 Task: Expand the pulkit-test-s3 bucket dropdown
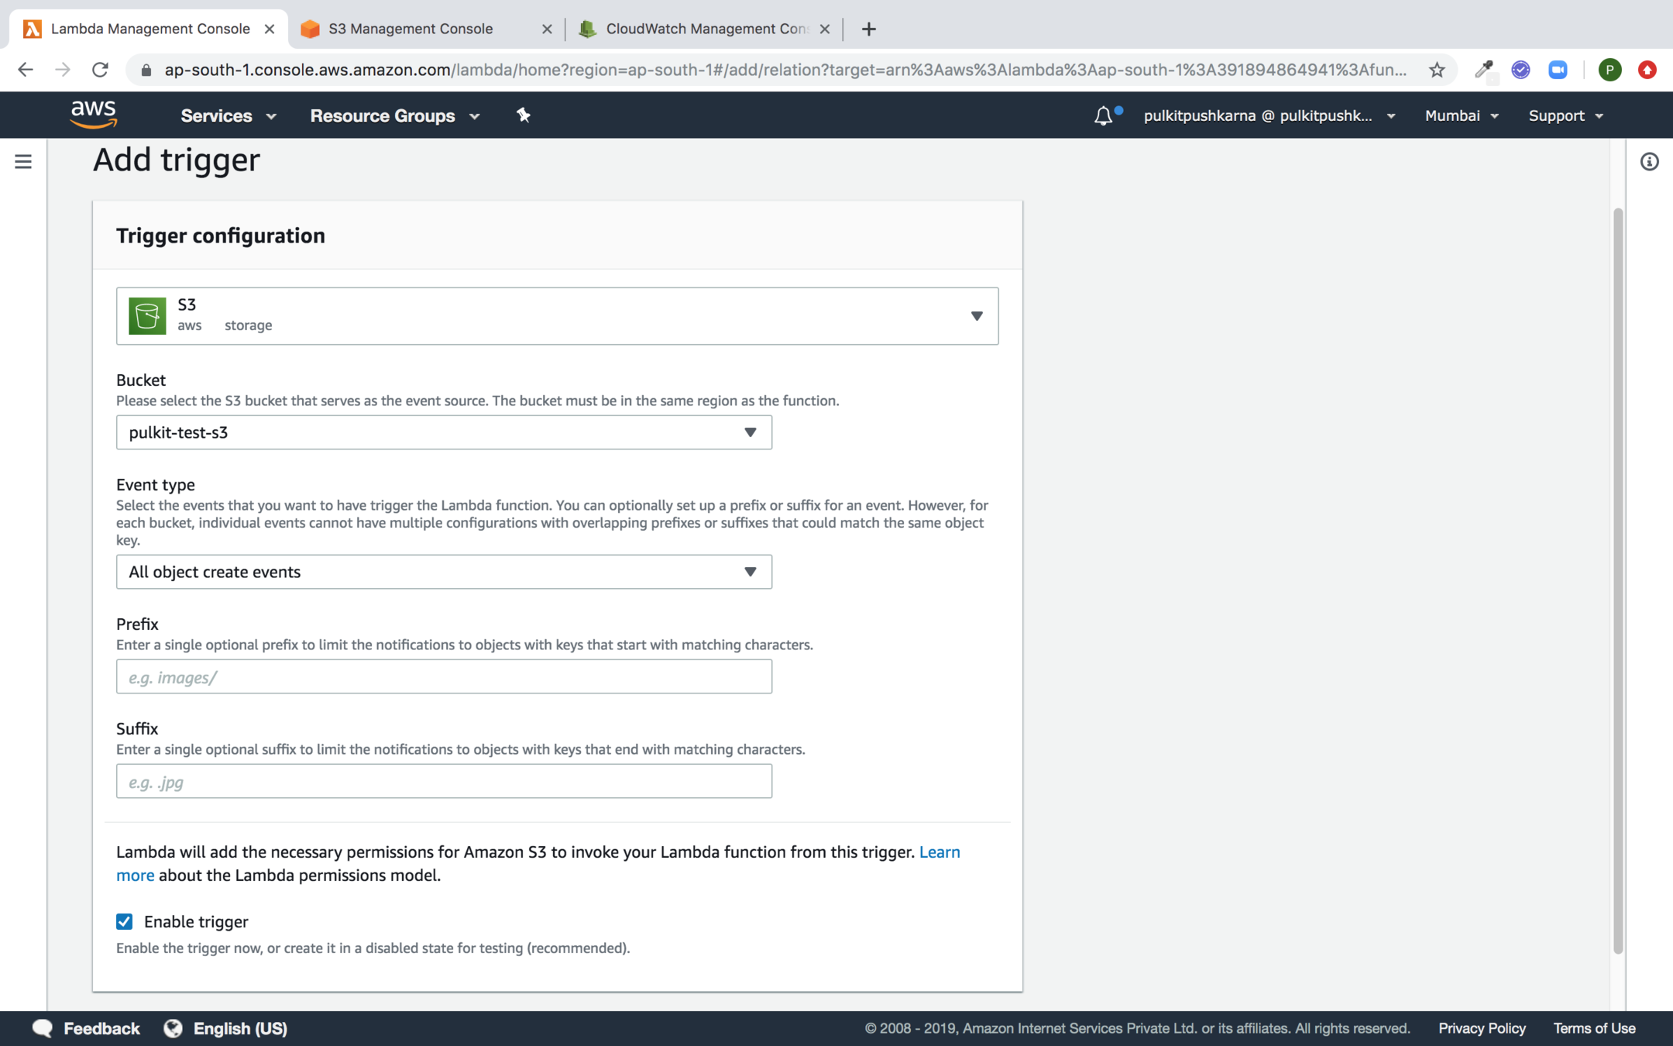[x=444, y=432]
